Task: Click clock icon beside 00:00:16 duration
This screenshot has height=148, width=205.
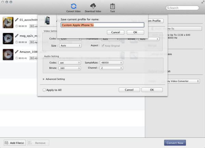Action: point(16,42)
